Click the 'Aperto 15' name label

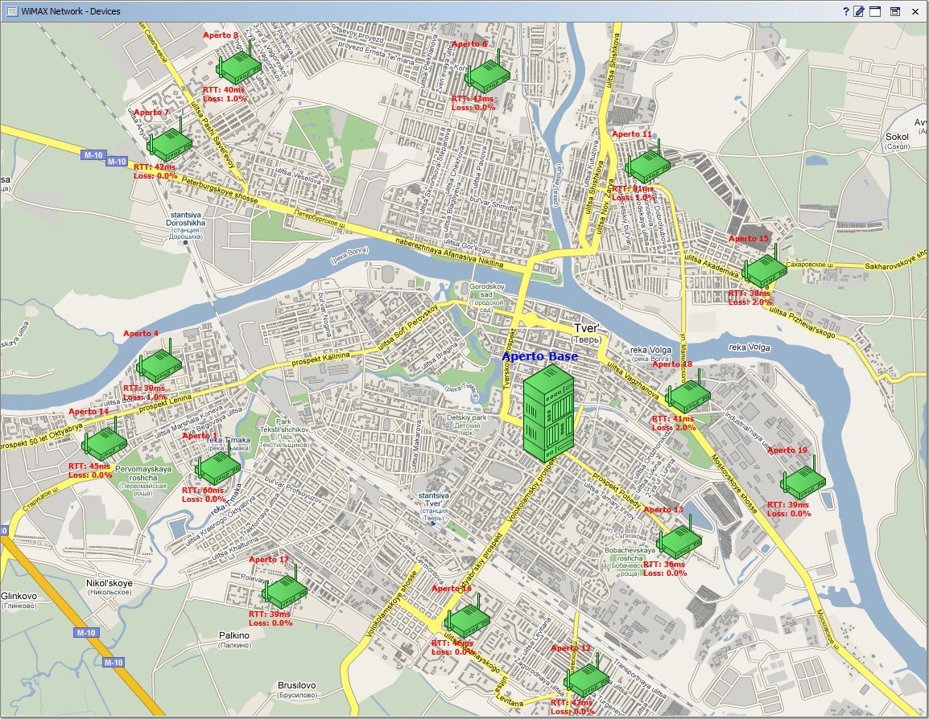(749, 239)
